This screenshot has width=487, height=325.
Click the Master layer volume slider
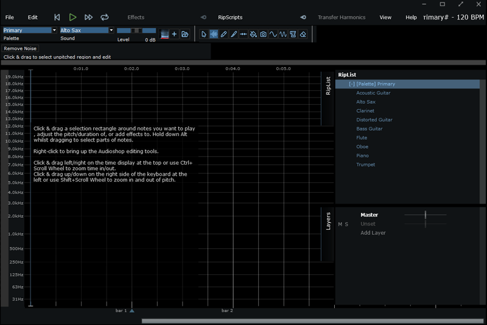[426, 215]
